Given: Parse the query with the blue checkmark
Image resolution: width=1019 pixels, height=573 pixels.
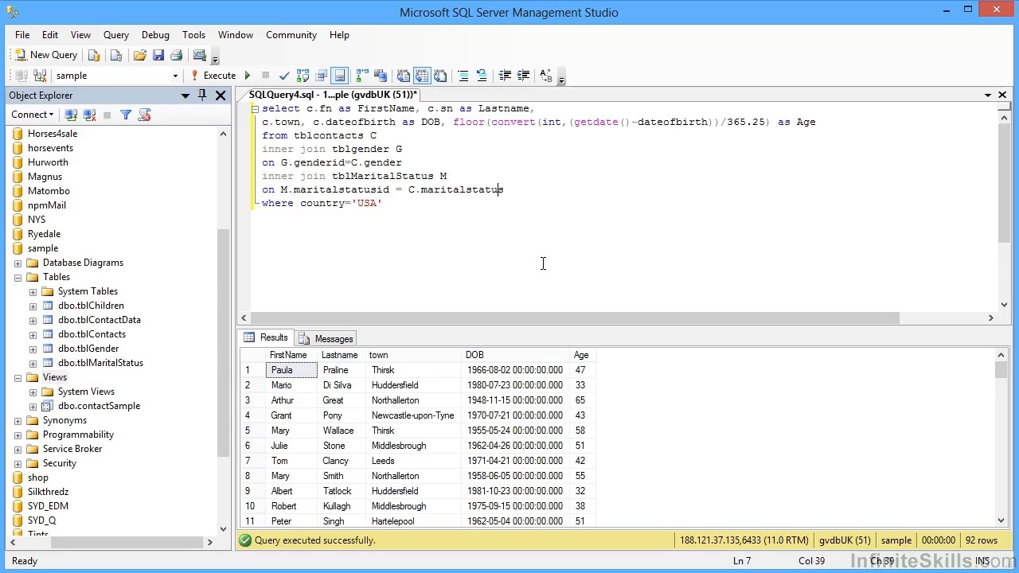Looking at the screenshot, I should pos(284,76).
